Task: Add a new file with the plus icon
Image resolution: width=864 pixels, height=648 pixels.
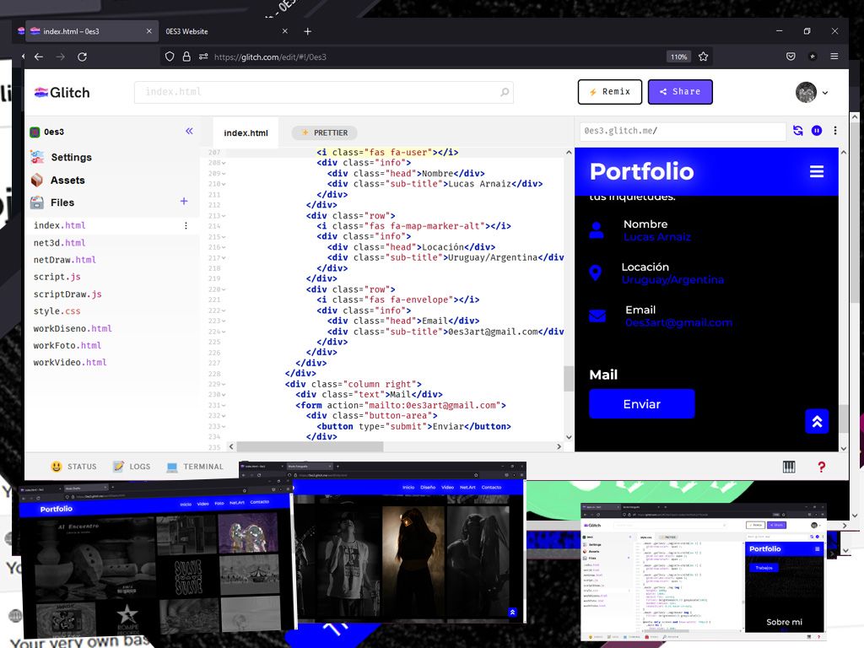Action: coord(184,202)
